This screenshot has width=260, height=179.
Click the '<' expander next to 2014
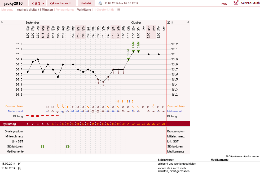point(188,22)
